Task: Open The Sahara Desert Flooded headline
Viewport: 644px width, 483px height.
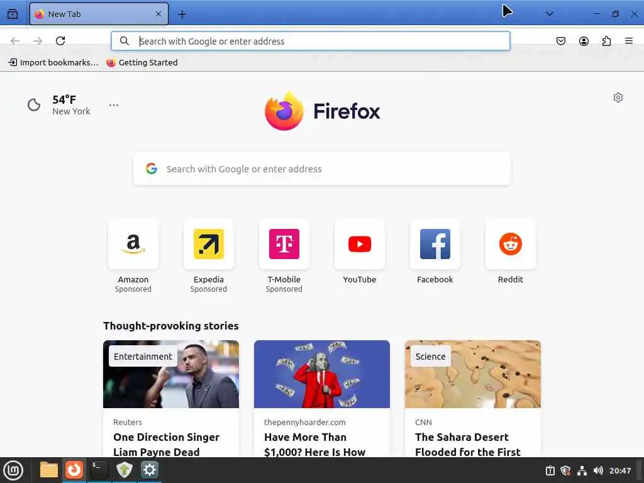Action: pyautogui.click(x=468, y=445)
